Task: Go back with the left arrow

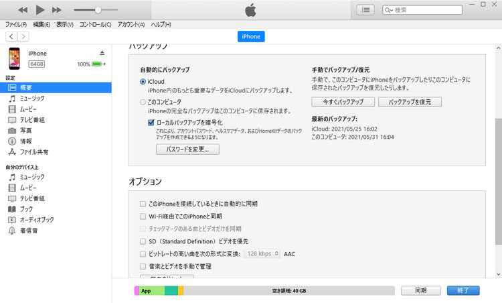Action: coord(11,37)
